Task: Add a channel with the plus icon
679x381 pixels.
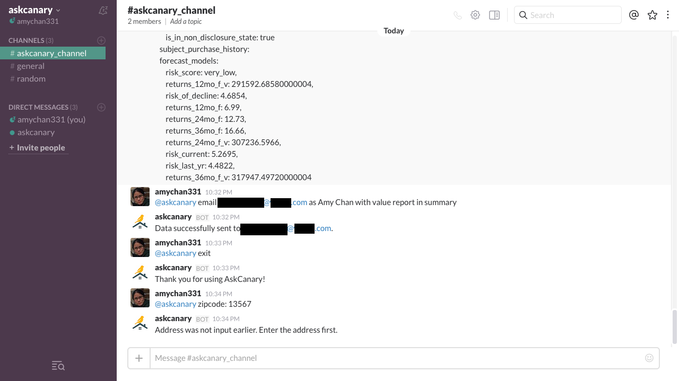Action: (101, 40)
